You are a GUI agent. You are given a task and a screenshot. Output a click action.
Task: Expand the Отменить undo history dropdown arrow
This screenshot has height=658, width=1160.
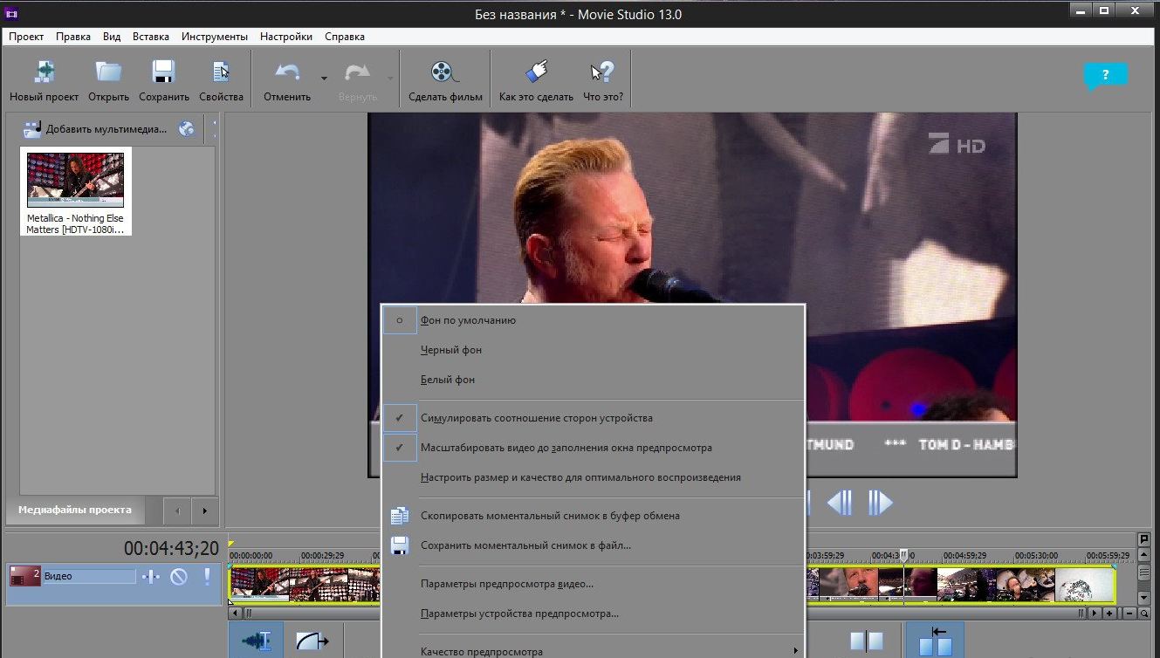(324, 79)
